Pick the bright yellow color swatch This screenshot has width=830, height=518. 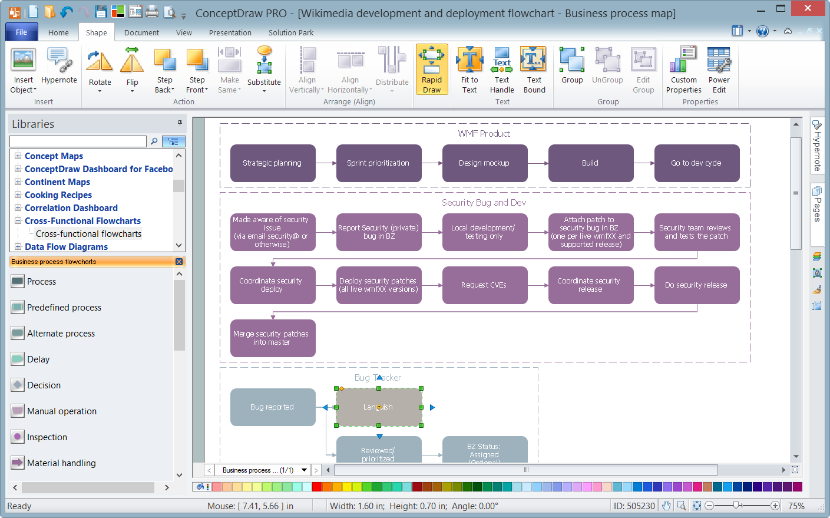pos(347,487)
